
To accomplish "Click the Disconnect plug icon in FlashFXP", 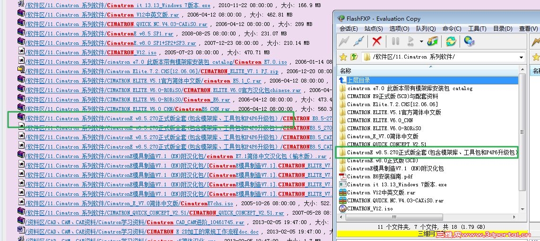I will 358,42.
